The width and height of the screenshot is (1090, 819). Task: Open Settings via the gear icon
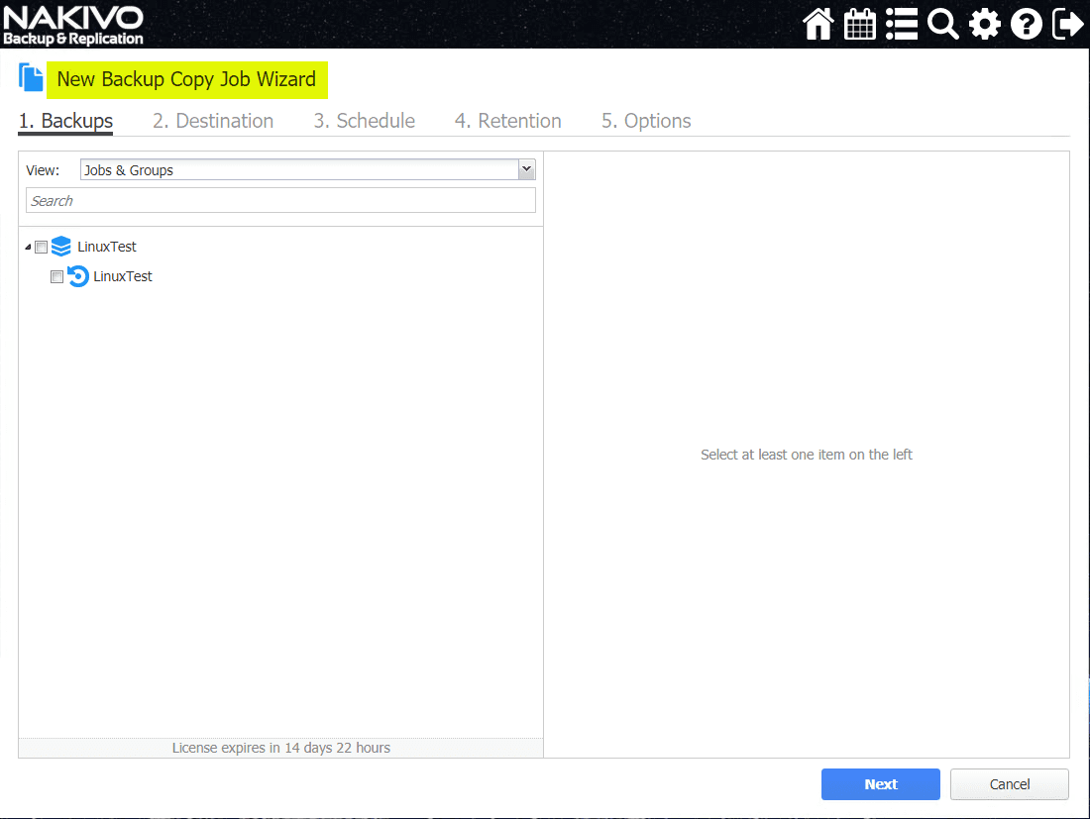[x=985, y=24]
